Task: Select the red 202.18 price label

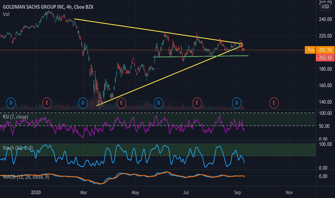Action: click(325, 57)
